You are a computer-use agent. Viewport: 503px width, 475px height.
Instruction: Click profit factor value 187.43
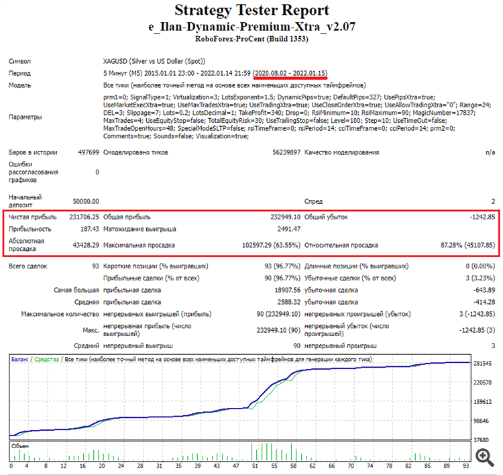point(89,229)
